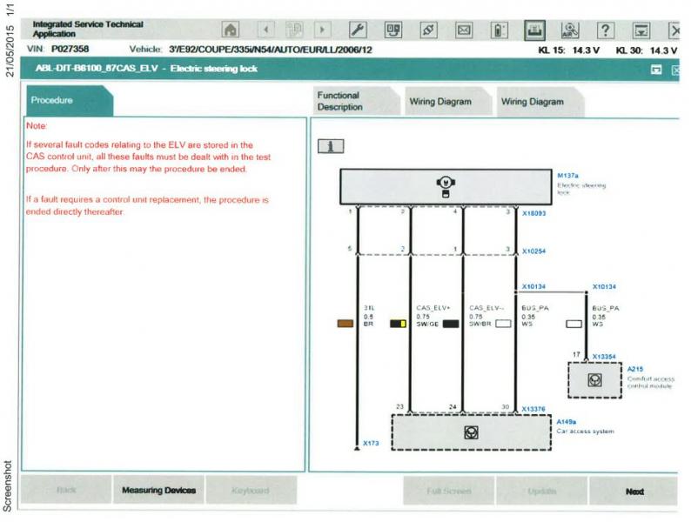Click the info icon above wiring diagram
Image resolution: width=691 pixels, height=522 pixels.
pyautogui.click(x=330, y=145)
